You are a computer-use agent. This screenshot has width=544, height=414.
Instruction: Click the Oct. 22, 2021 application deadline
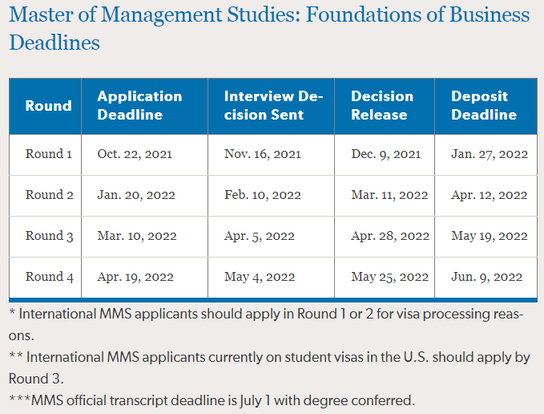click(135, 153)
